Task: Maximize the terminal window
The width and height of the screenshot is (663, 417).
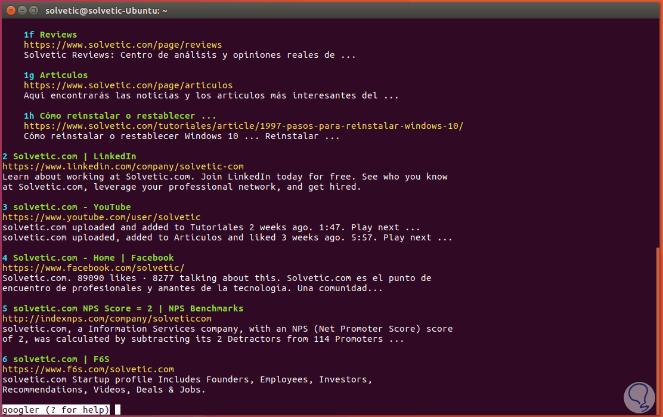Action: [34, 11]
